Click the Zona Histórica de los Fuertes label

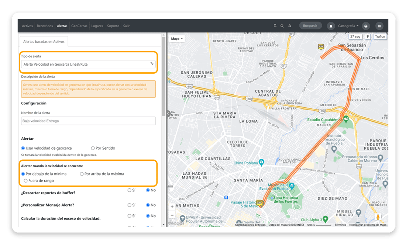[286, 199]
